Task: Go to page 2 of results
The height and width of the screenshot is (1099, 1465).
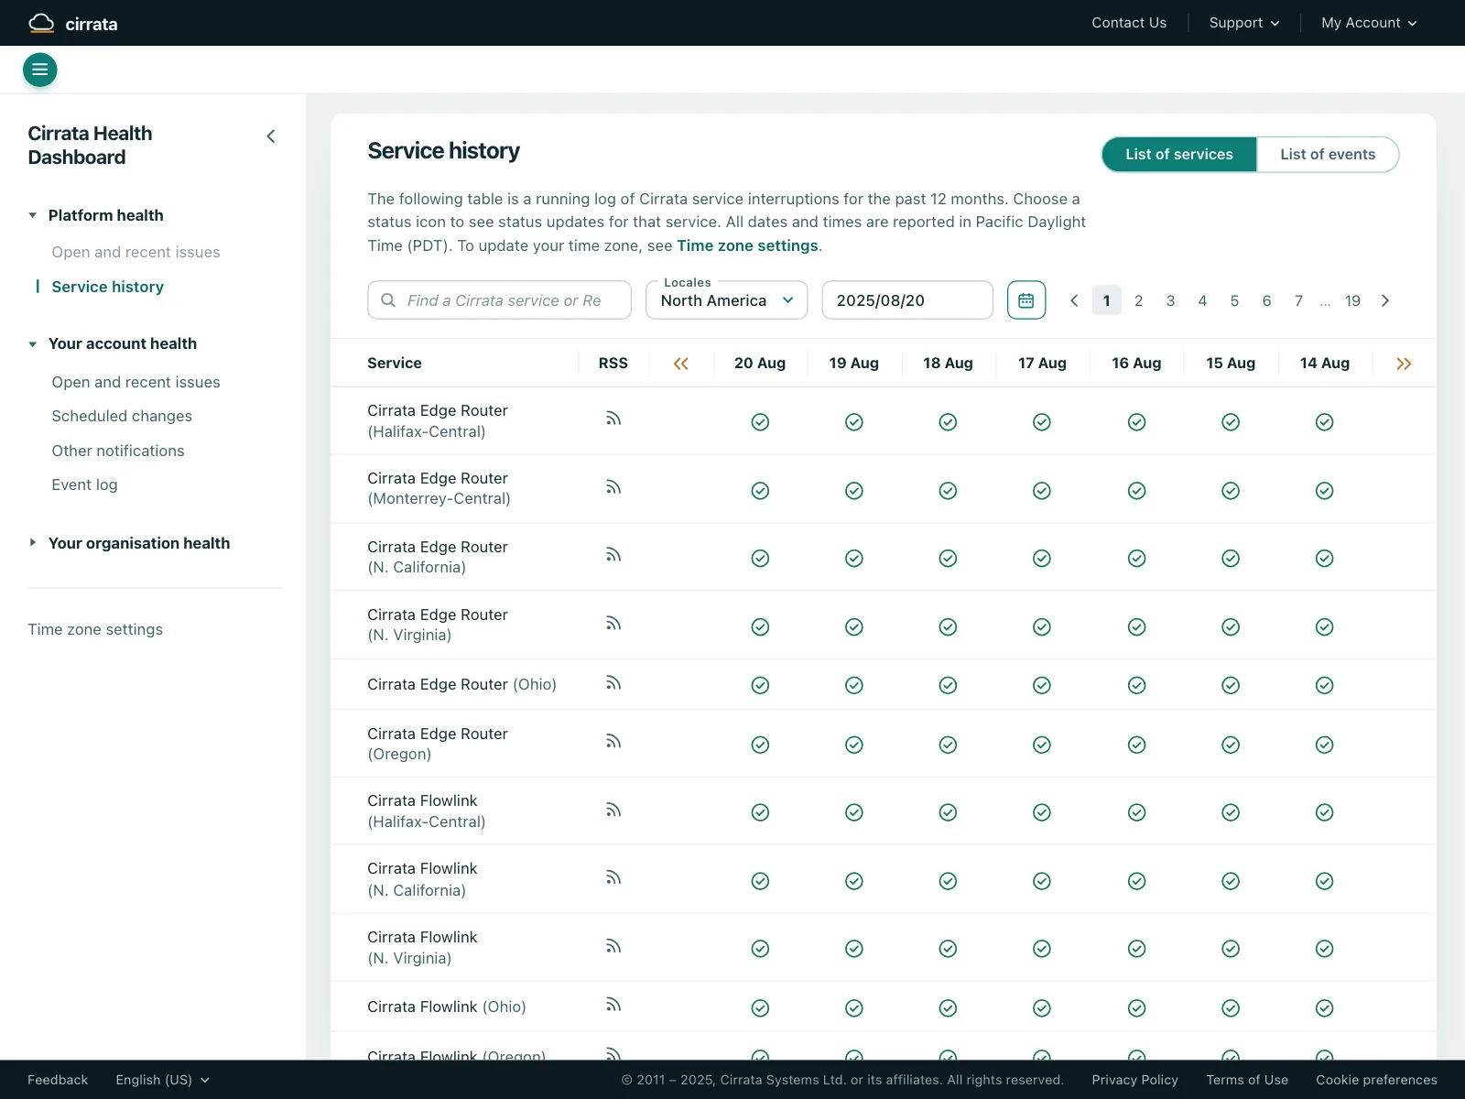Action: click(x=1138, y=300)
